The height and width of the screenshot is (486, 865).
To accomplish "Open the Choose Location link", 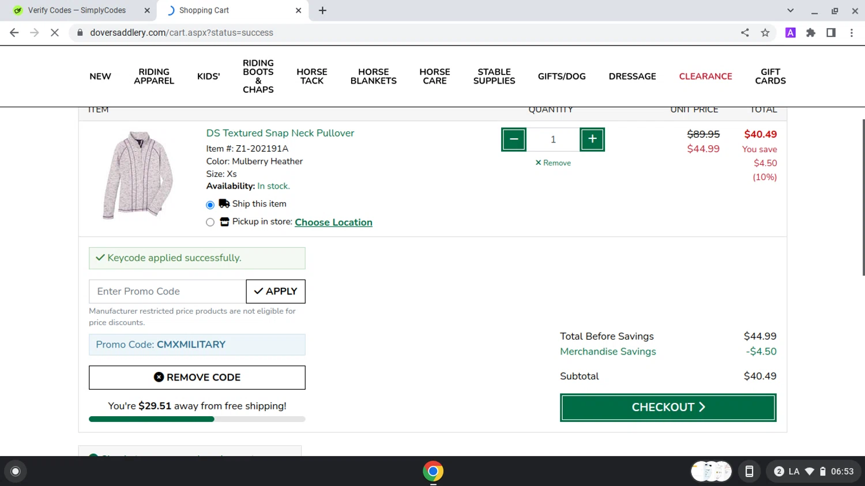I will [x=333, y=223].
